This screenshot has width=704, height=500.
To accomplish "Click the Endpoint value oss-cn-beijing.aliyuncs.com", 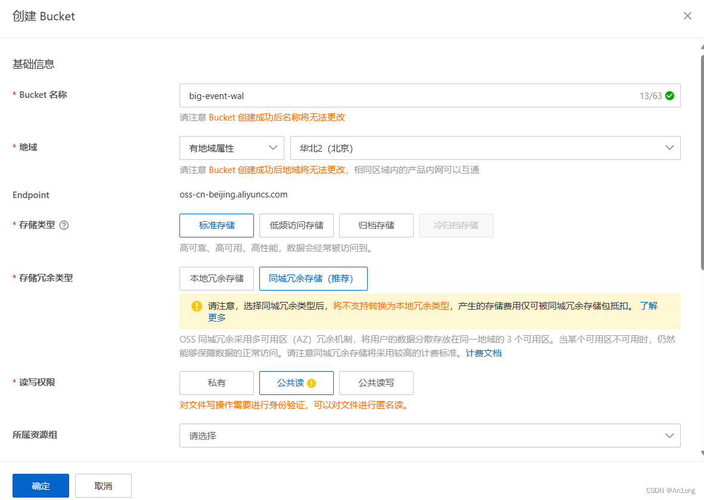I will pos(234,195).
